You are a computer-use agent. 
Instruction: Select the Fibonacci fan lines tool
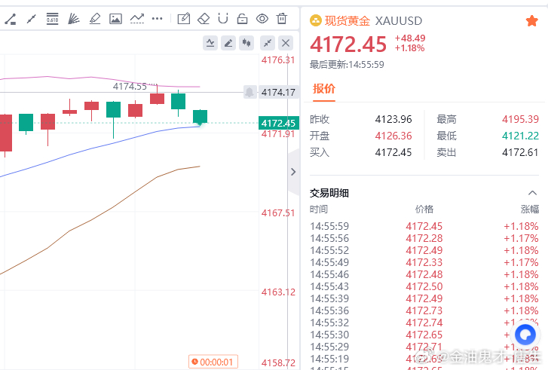[x=73, y=19]
